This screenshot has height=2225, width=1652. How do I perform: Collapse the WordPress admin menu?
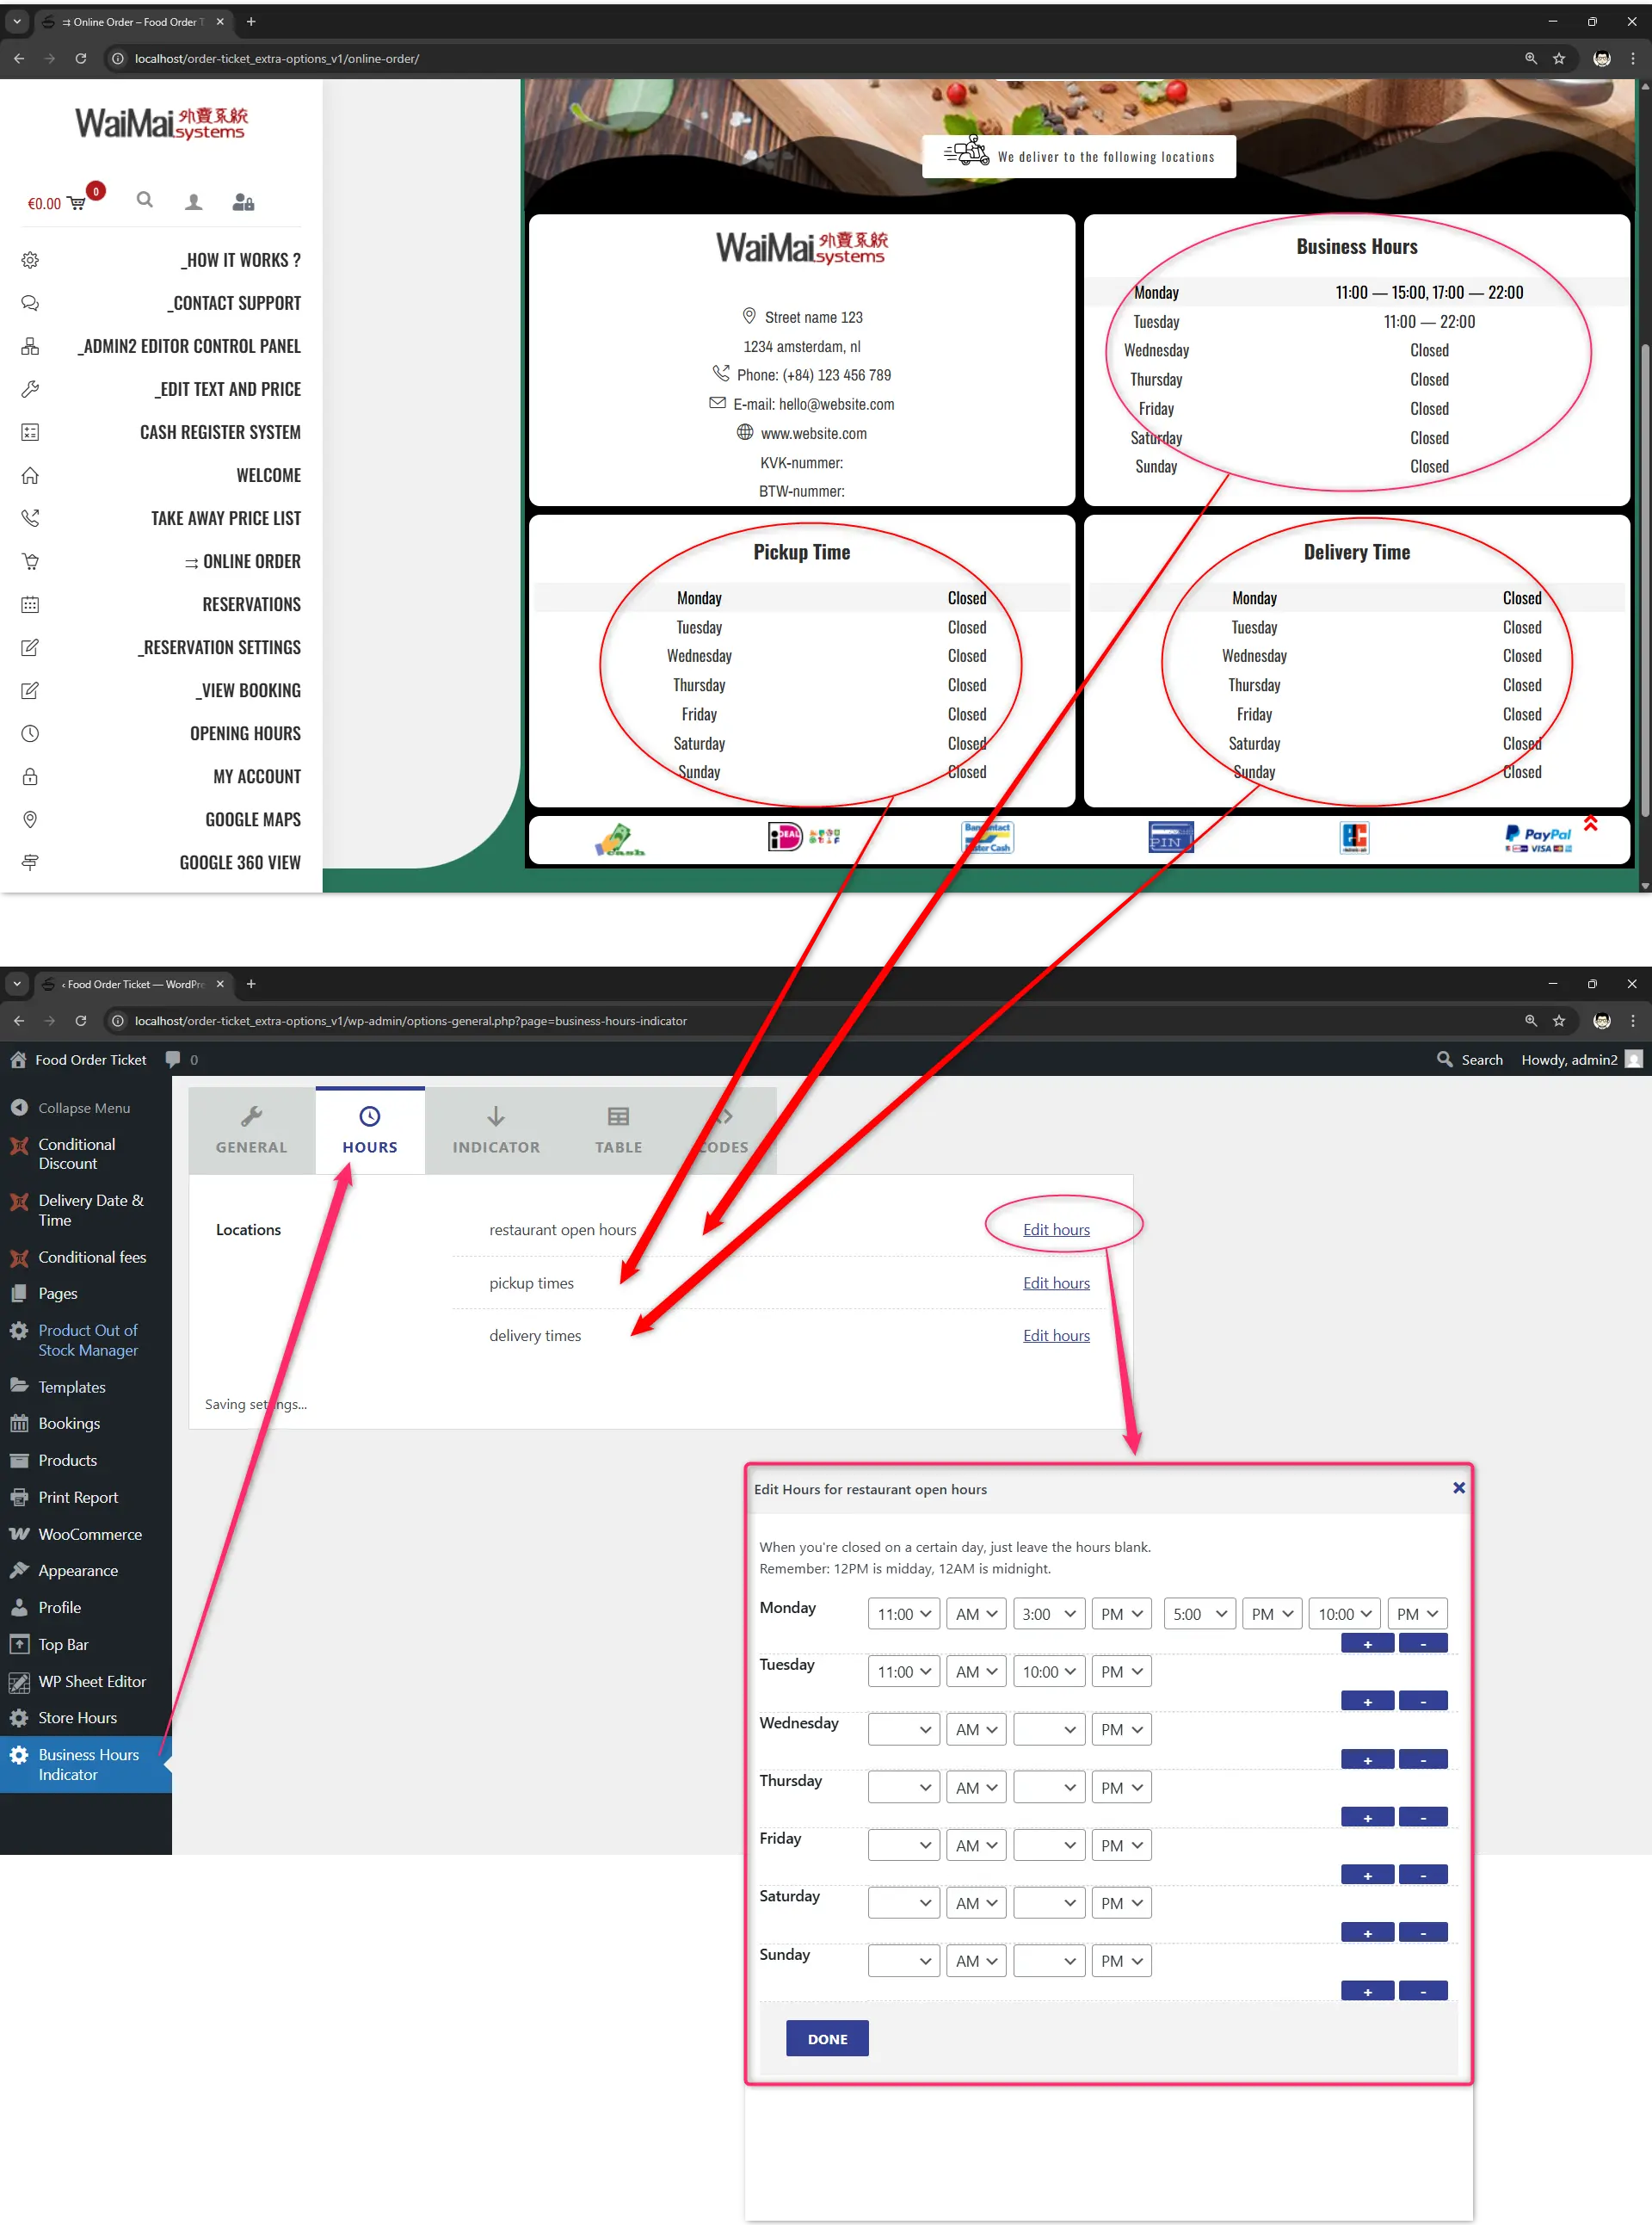coord(84,1108)
